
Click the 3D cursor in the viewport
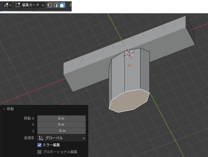click(x=129, y=54)
